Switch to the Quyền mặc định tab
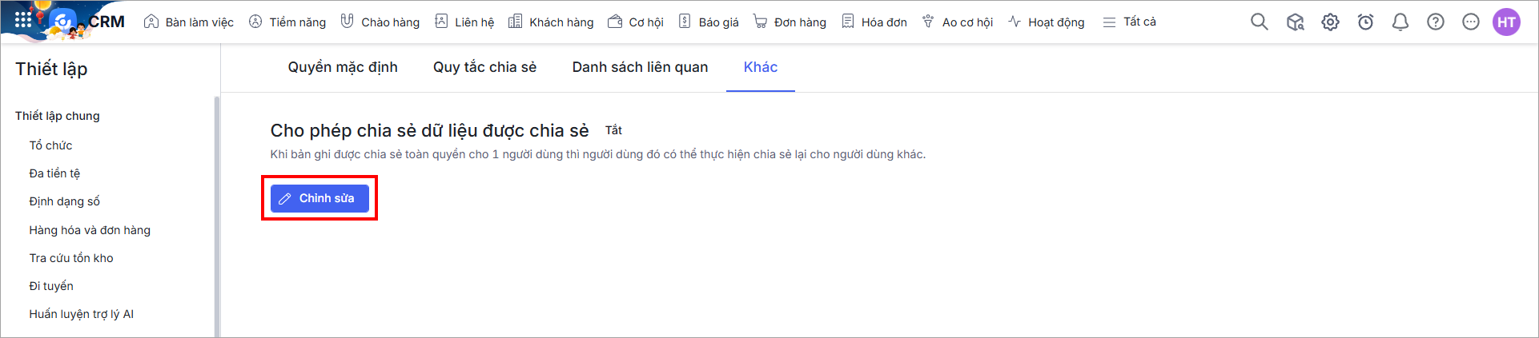This screenshot has height=338, width=1539. pyautogui.click(x=343, y=67)
